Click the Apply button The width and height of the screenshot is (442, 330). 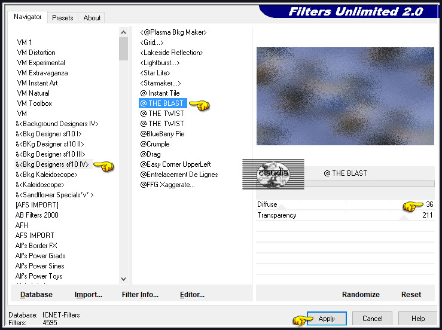pyautogui.click(x=327, y=319)
